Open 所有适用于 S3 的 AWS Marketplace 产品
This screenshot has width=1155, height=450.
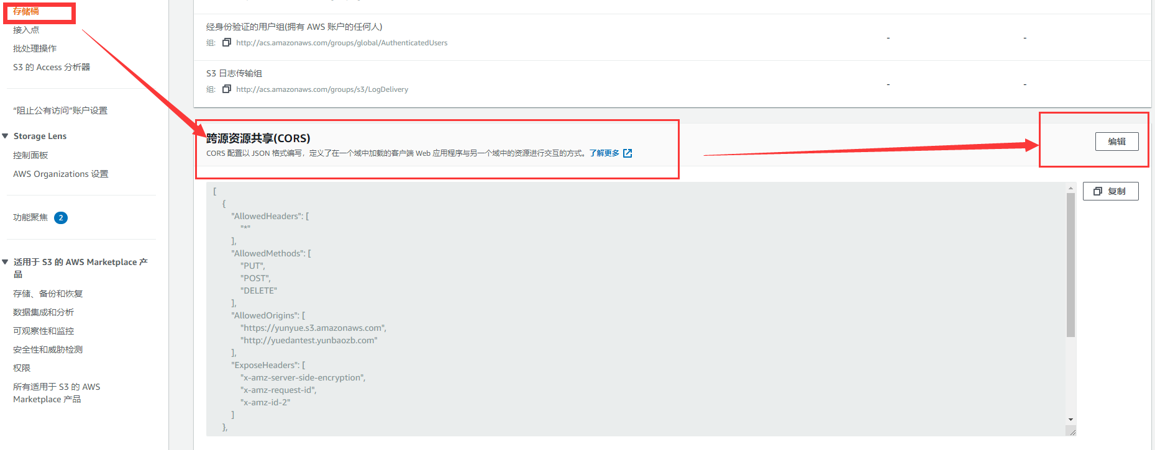(x=57, y=393)
